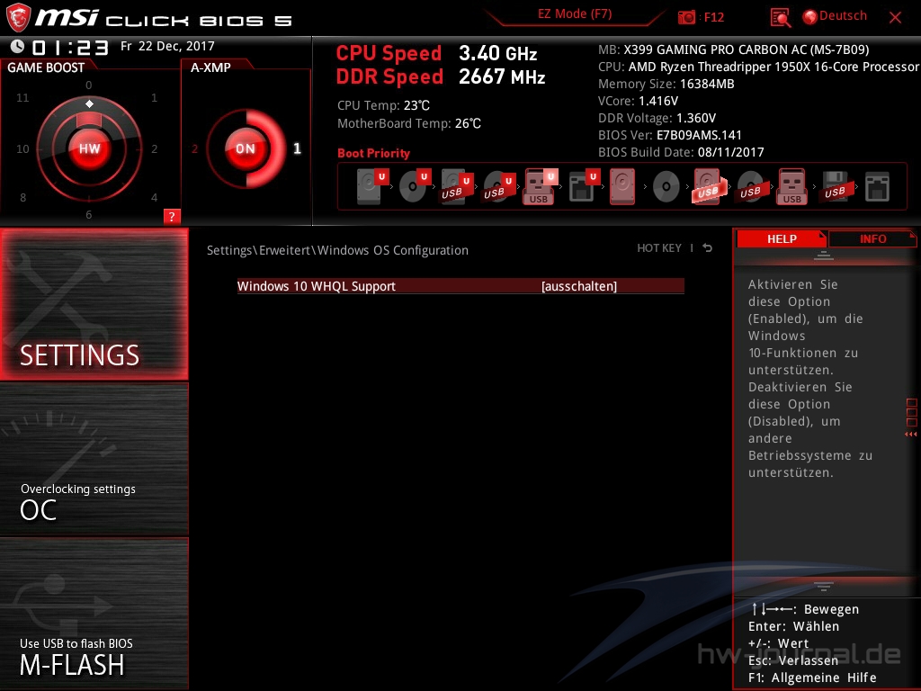
Task: Click the CPU Temp 23°C reading
Action: click(x=383, y=106)
